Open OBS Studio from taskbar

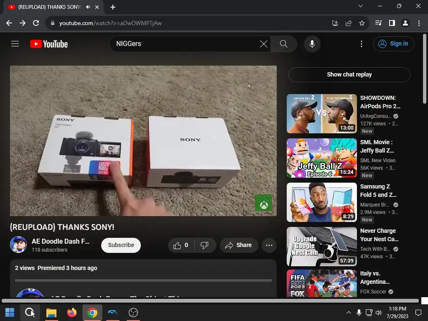pyautogui.click(x=133, y=313)
